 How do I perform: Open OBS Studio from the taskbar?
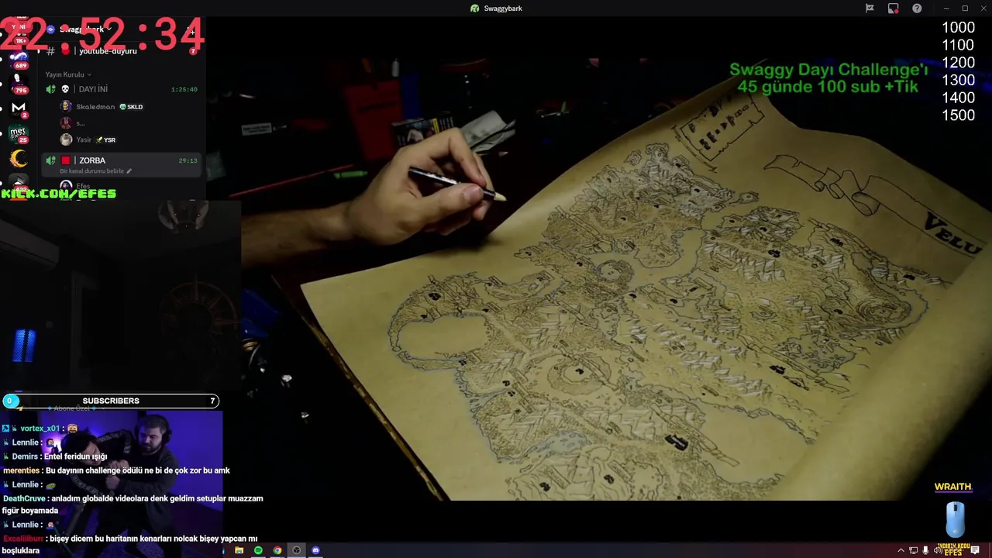coord(296,550)
